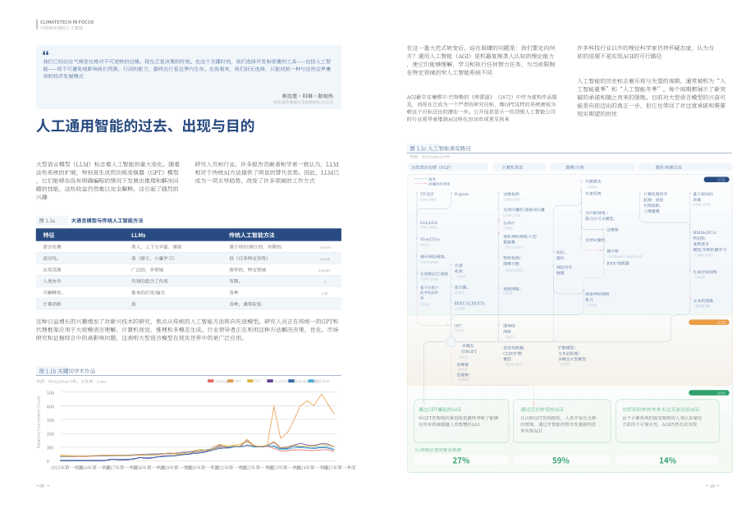
Task: Click the 通过范式转变的AGI card title
Action: 542,410
